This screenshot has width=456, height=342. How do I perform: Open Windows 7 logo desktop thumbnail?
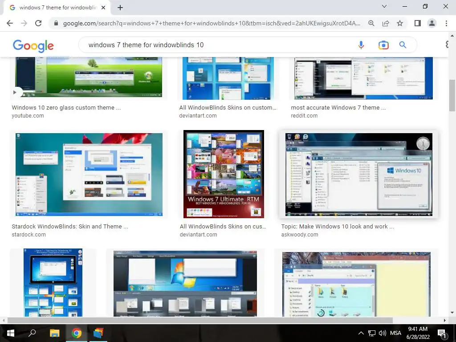pyautogui.click(x=185, y=284)
